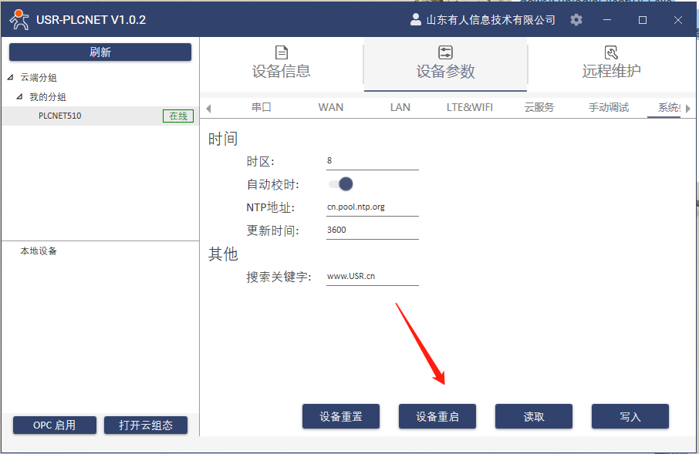The image size is (699, 454).
Task: Collapse the 云端分组 tree node
Action: 10,78
